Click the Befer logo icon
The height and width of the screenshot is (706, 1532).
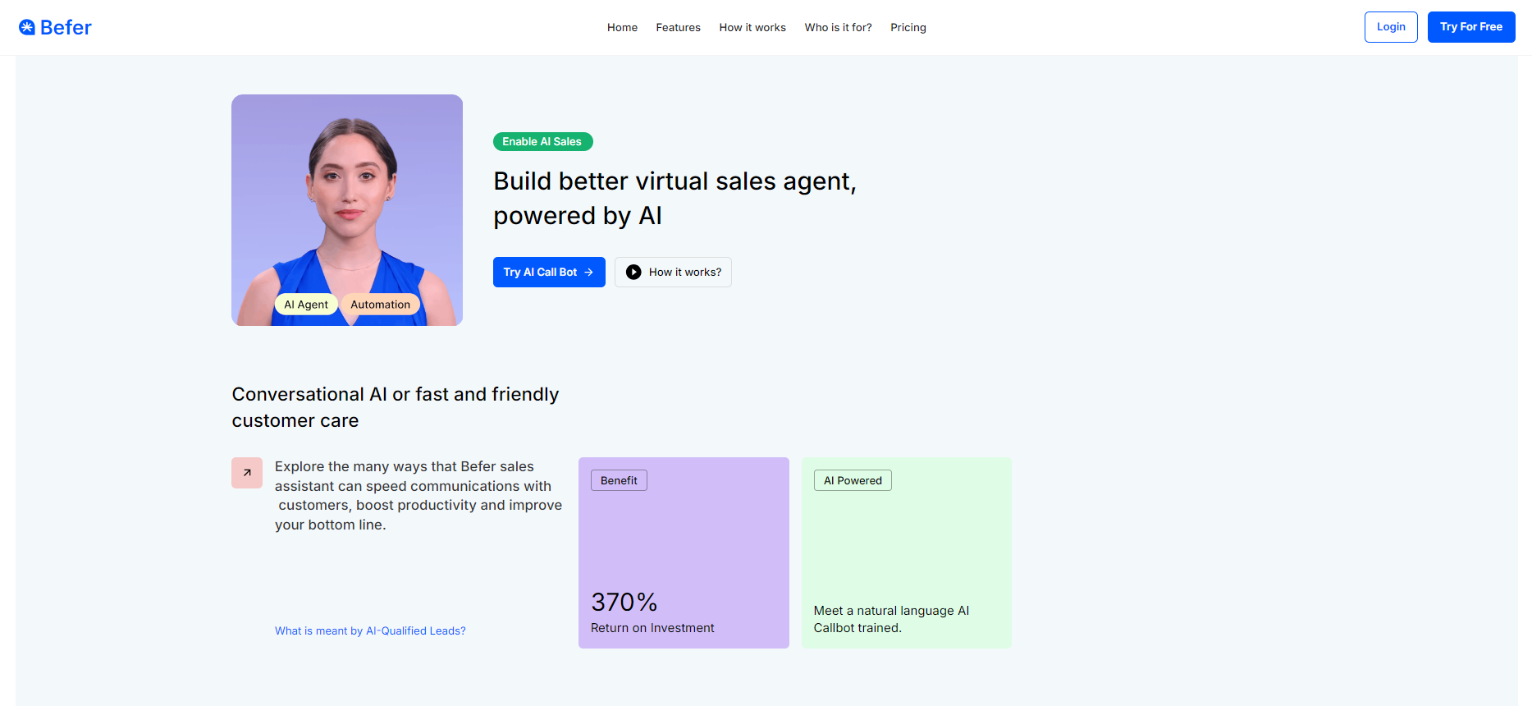pyautogui.click(x=27, y=27)
